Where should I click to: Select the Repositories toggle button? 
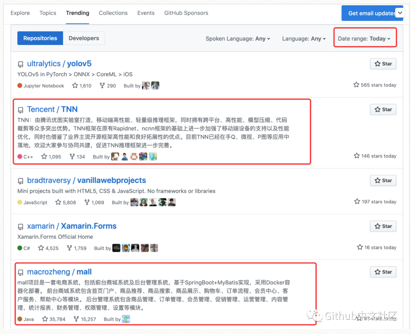pos(40,38)
